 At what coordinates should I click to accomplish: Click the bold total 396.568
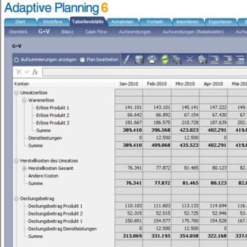157,130
